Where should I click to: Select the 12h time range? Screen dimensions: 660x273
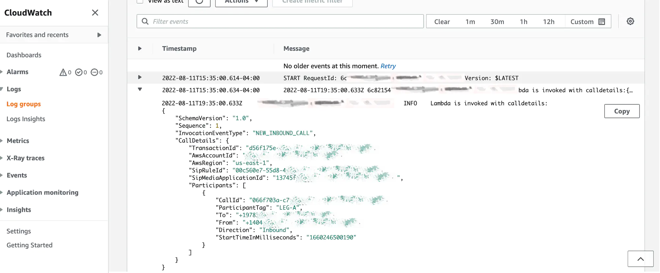click(x=549, y=22)
